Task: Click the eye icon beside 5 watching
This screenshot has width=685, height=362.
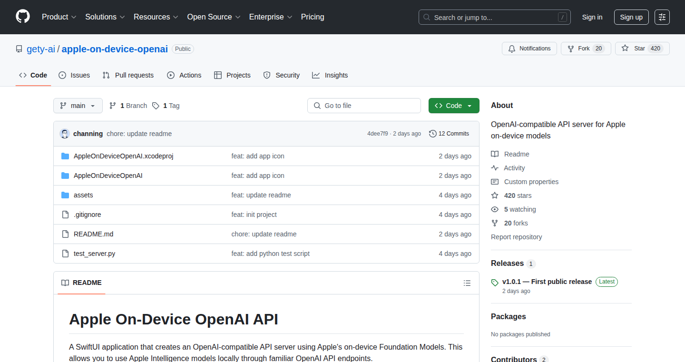Action: [495, 209]
